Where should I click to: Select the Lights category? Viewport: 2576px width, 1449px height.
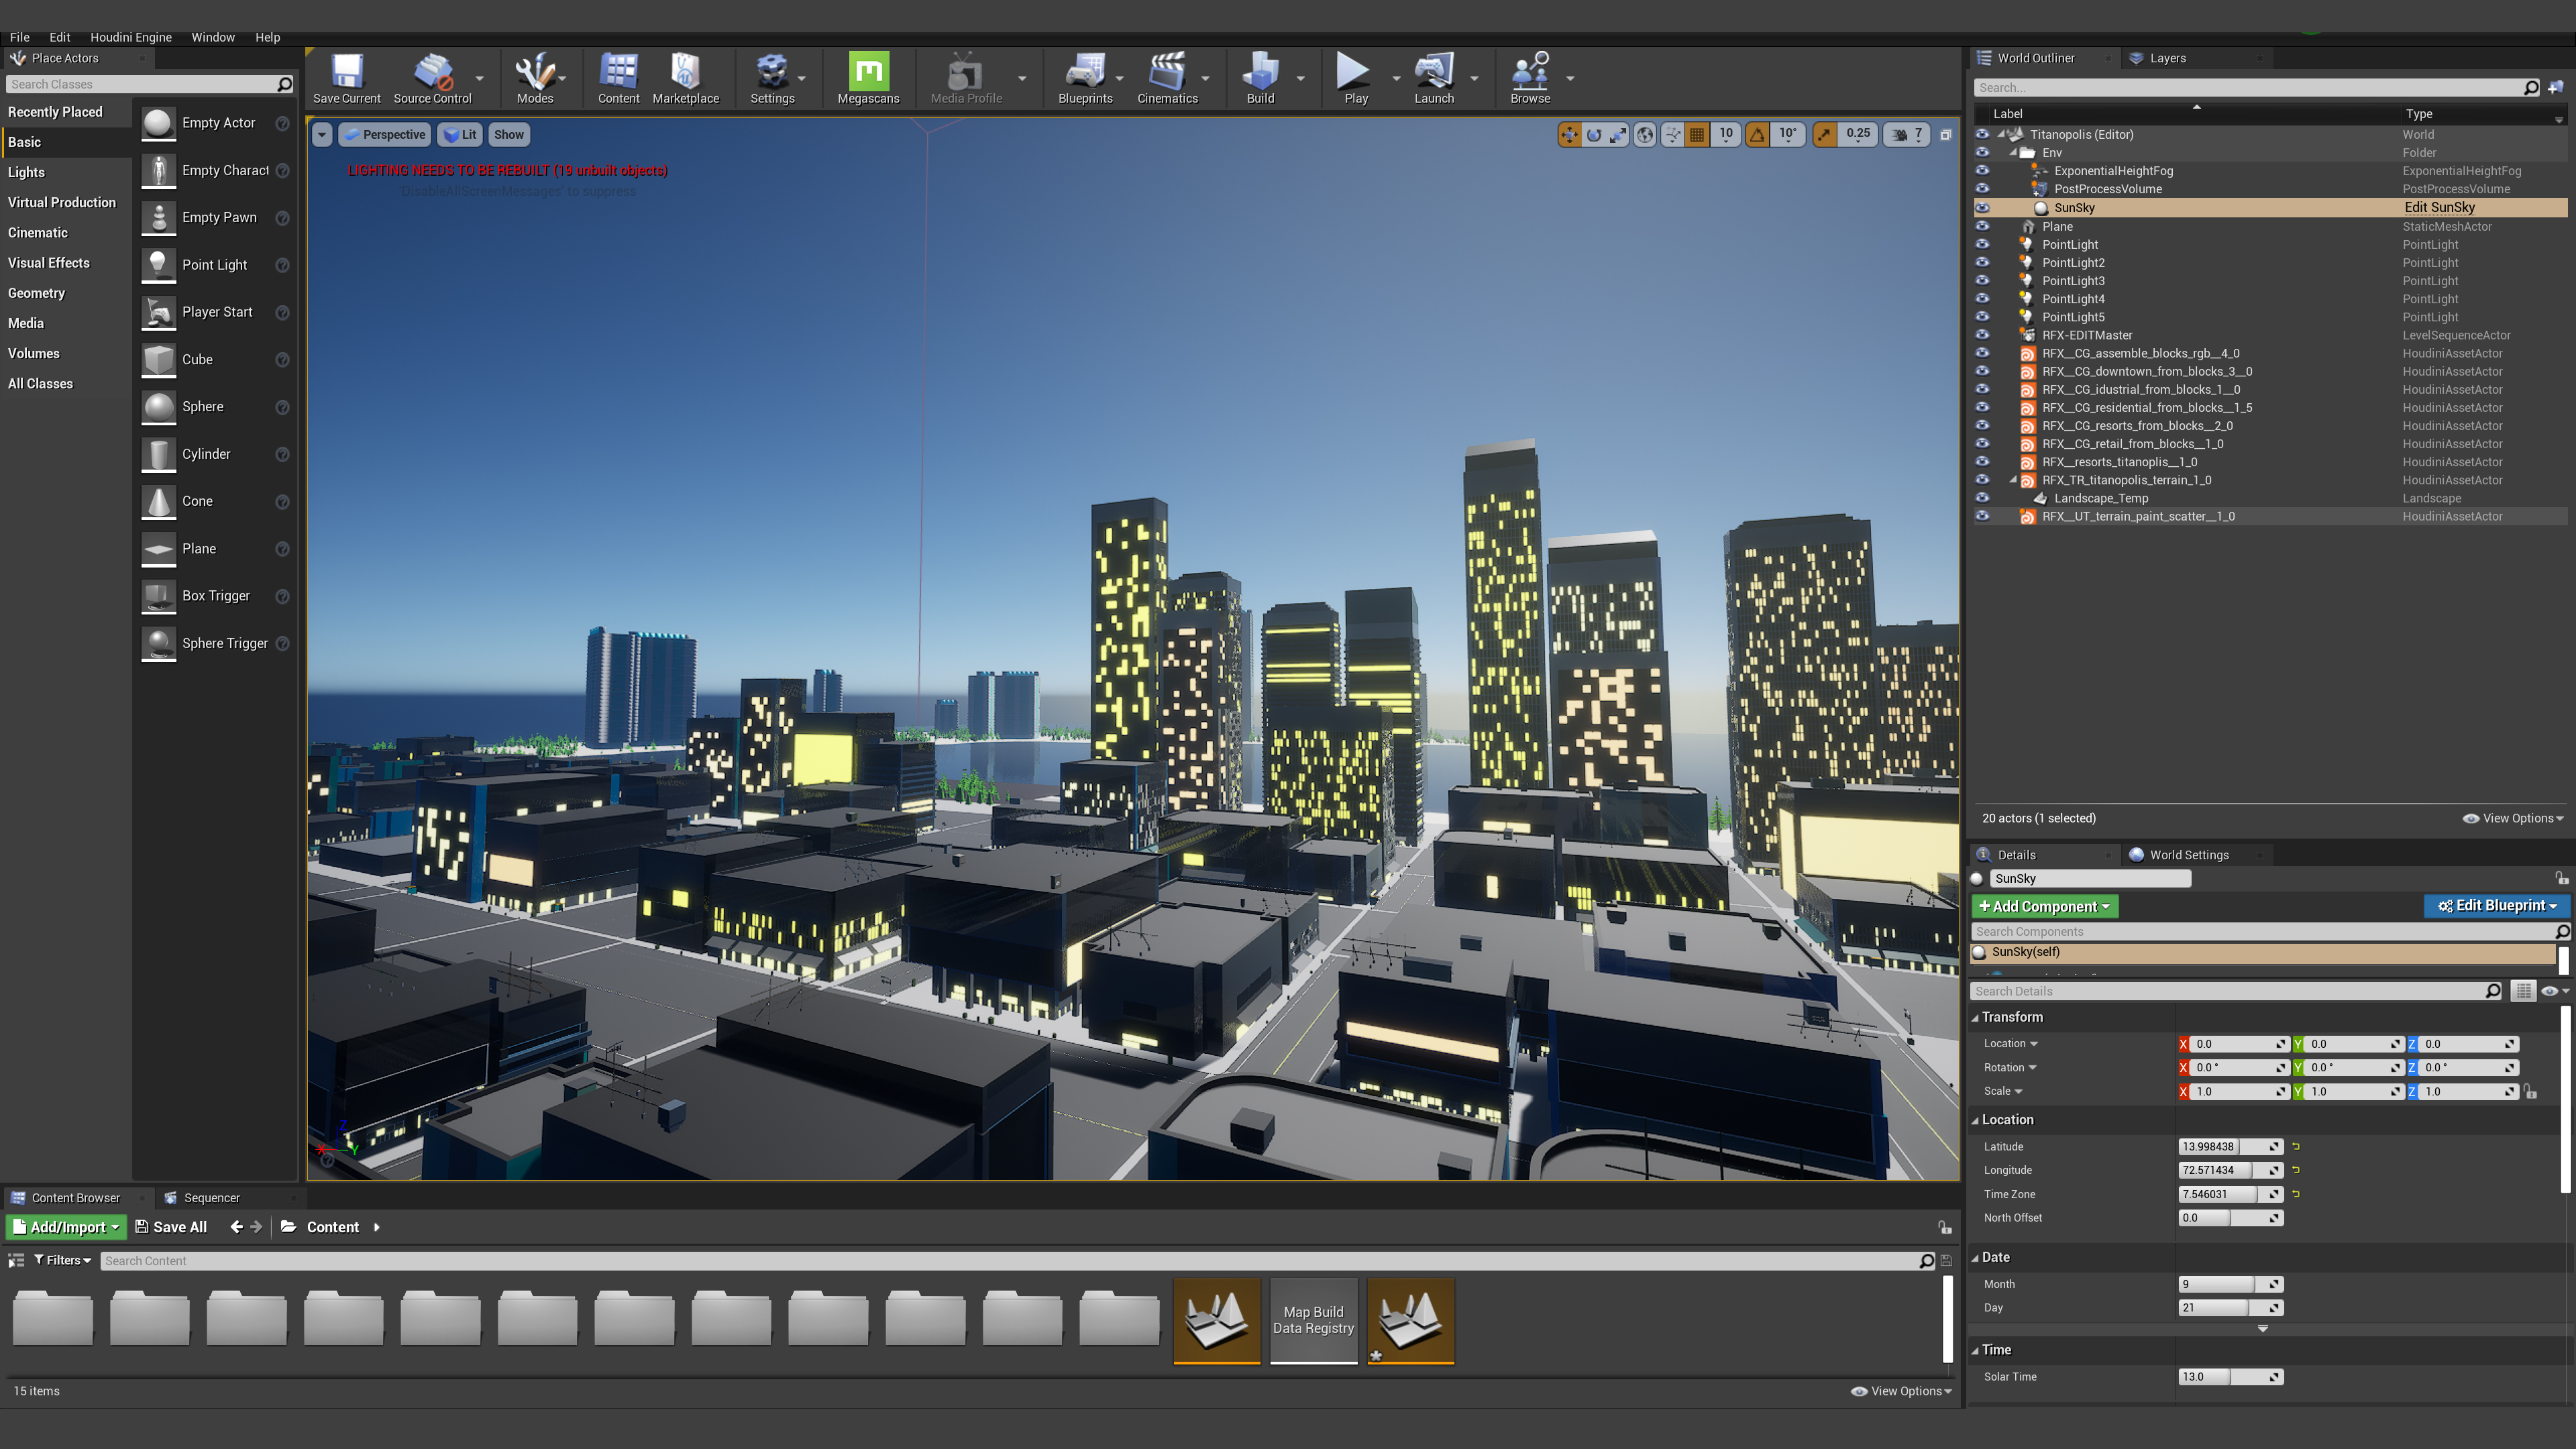point(65,172)
